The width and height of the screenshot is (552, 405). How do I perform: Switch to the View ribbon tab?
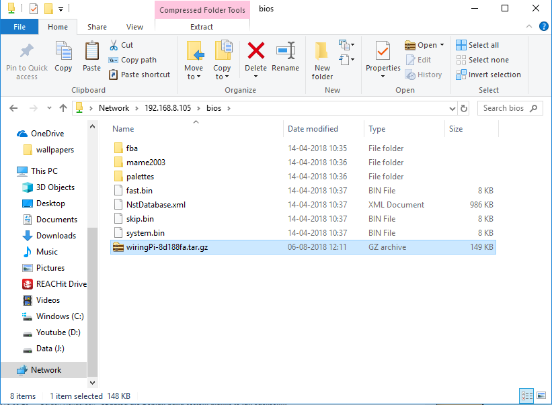click(x=135, y=27)
